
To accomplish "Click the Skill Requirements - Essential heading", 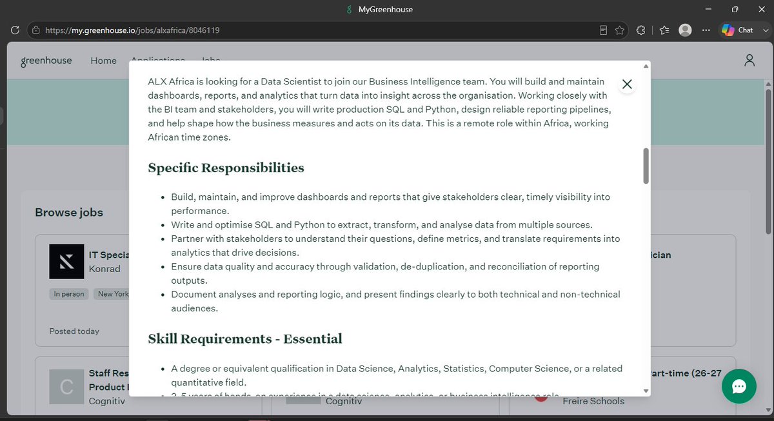I will pyautogui.click(x=245, y=338).
